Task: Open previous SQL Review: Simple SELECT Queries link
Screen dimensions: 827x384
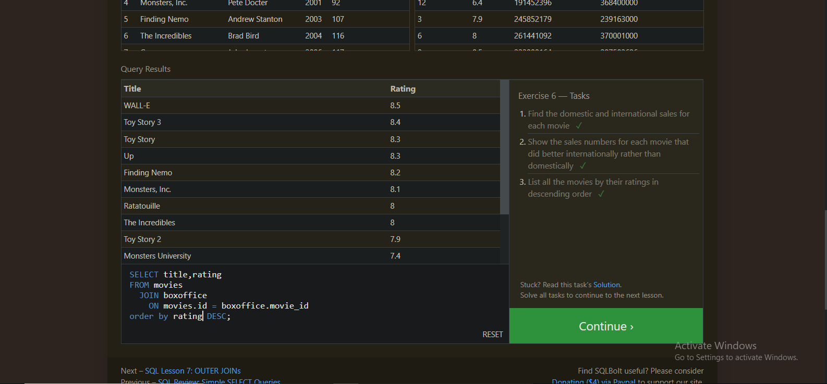Action: [x=219, y=381]
